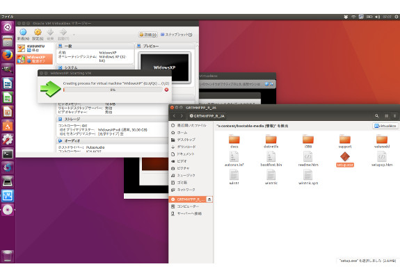Open the file manager view options menu icon
Viewport: 400px width, 278px height.
pyautogui.click(x=394, y=116)
